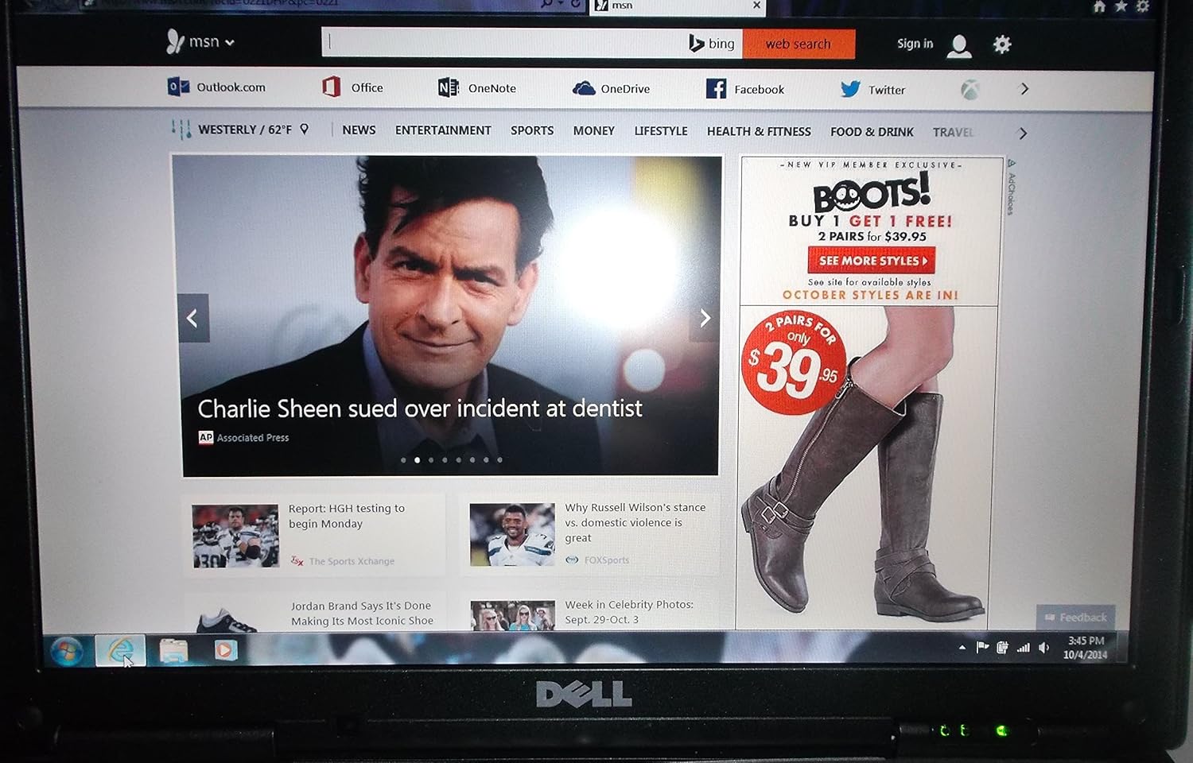Show hidden system tray icons
The image size is (1193, 763).
(x=962, y=648)
